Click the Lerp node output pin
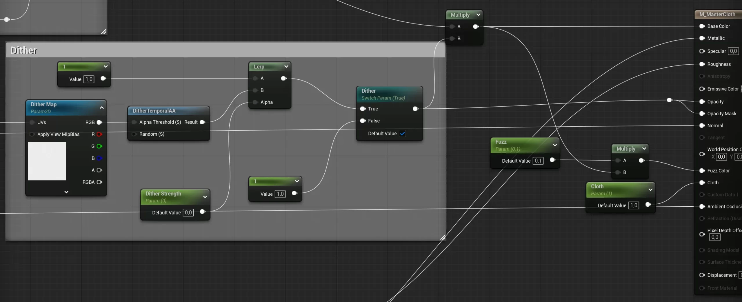This screenshot has width=742, height=302. tap(284, 78)
